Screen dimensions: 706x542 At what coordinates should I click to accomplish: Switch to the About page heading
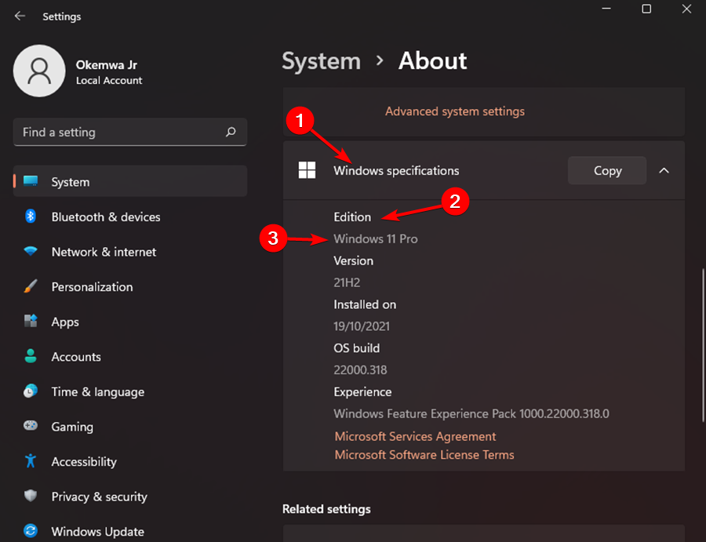point(432,60)
